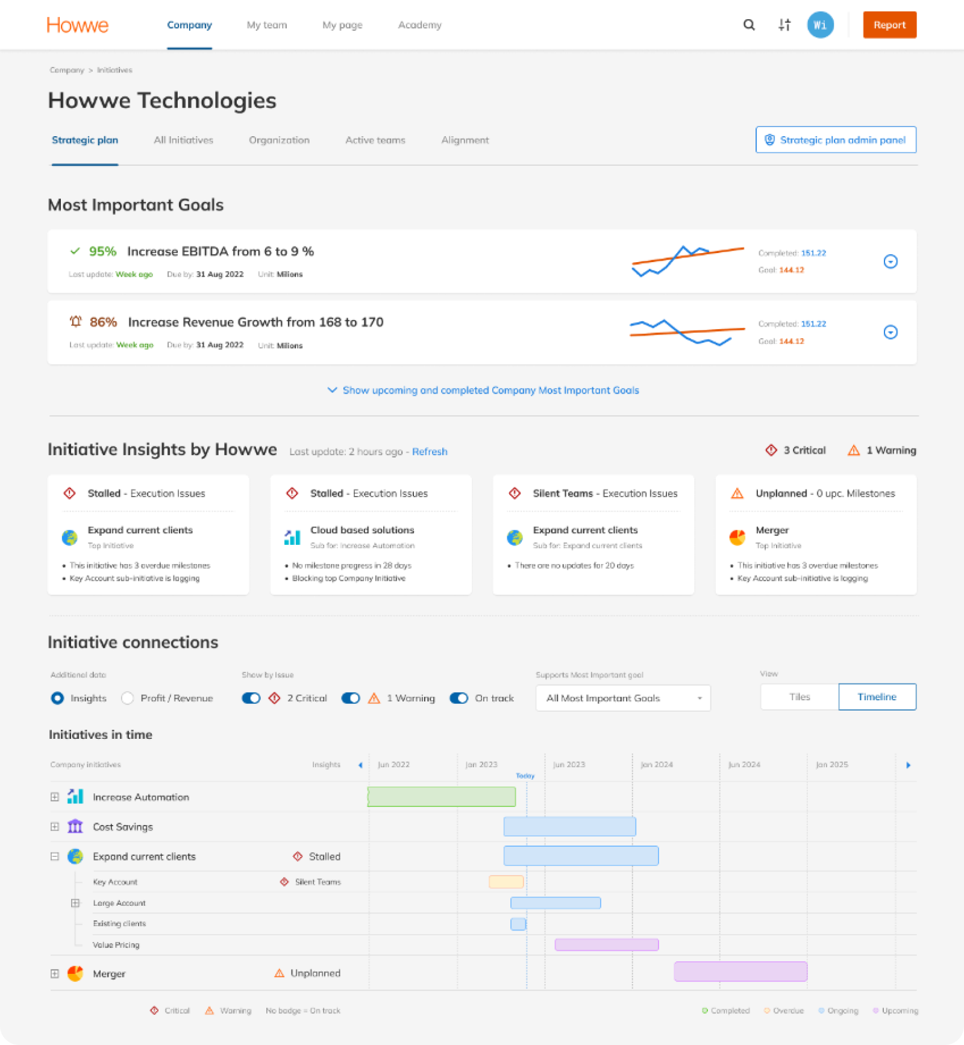964x1045 pixels.
Task: Open the Wi user avatar
Action: pos(820,25)
